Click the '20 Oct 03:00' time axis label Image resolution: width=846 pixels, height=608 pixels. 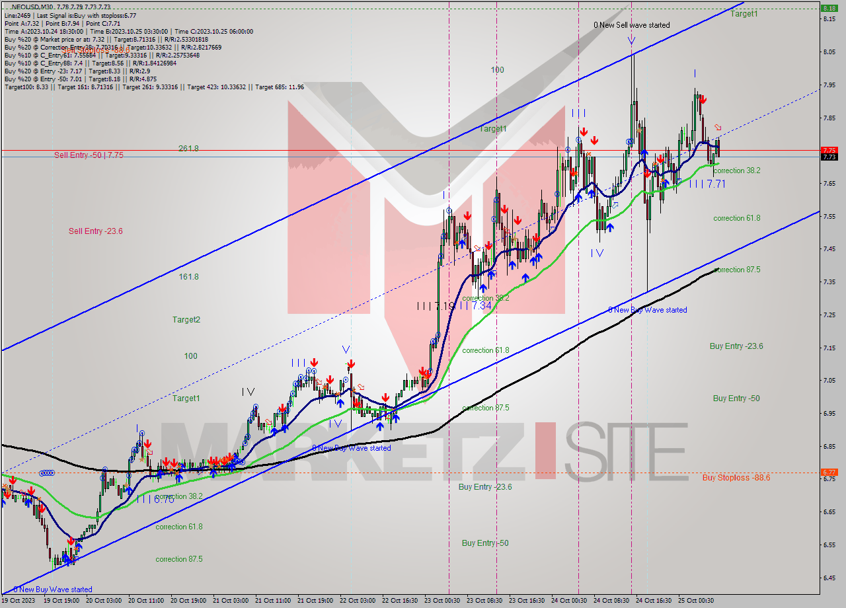tap(104, 601)
